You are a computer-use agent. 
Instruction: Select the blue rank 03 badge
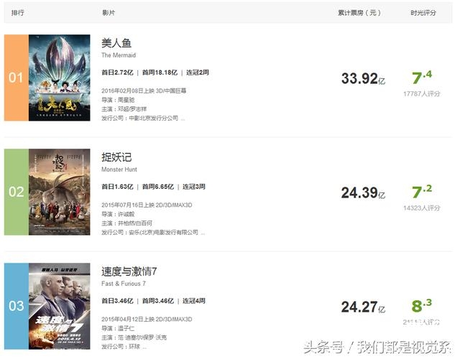tap(17, 307)
